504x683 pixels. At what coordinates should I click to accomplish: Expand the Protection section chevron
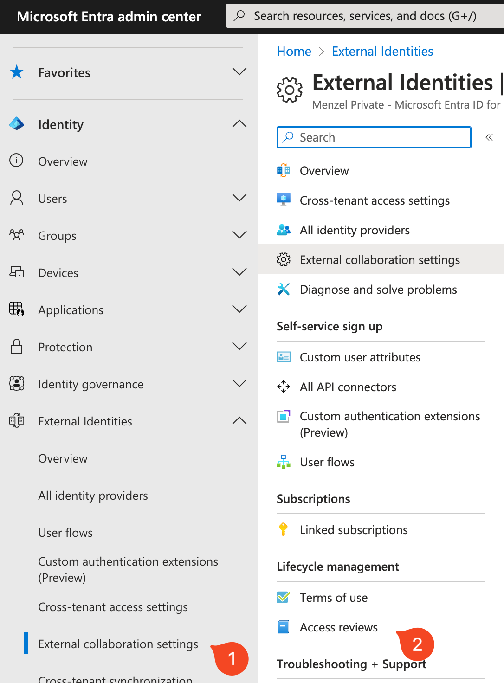[239, 347]
